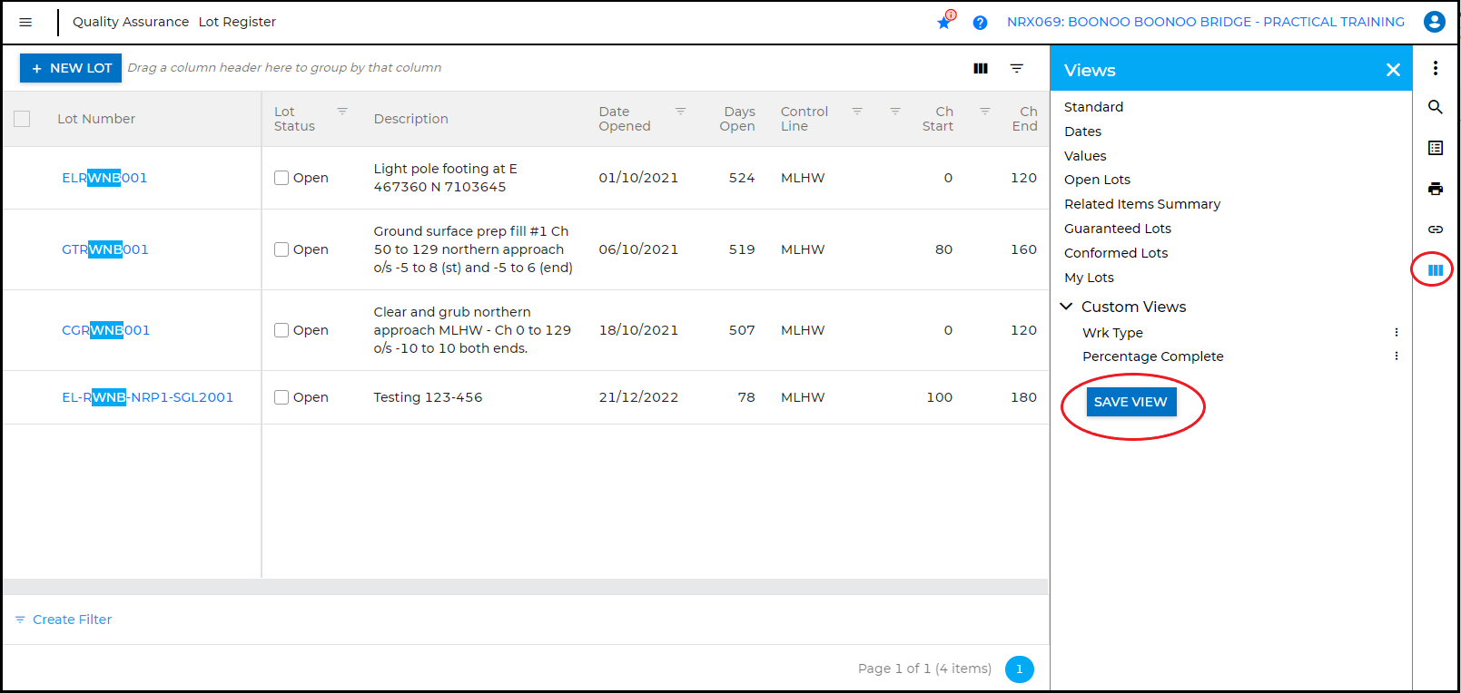Select the Open Lots view
Image resolution: width=1461 pixels, height=693 pixels.
click(1097, 180)
